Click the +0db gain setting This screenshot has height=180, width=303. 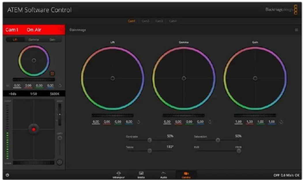point(13,94)
